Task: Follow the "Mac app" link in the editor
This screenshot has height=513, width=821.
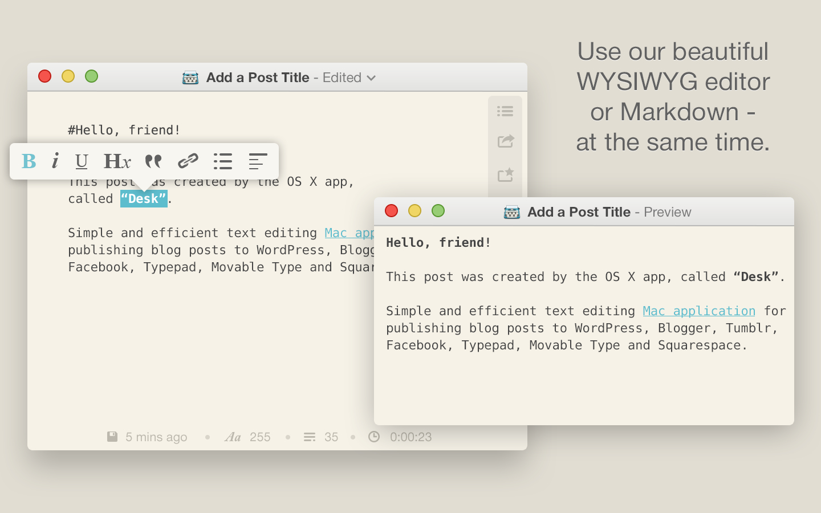Action: tap(349, 233)
